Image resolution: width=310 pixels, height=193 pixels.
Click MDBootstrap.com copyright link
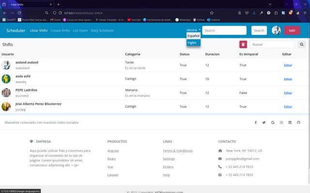tap(169, 192)
